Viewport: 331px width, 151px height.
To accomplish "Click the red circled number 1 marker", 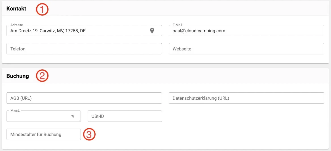I will pos(42,10).
